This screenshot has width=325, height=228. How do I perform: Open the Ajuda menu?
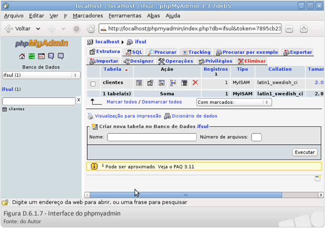click(x=172, y=16)
